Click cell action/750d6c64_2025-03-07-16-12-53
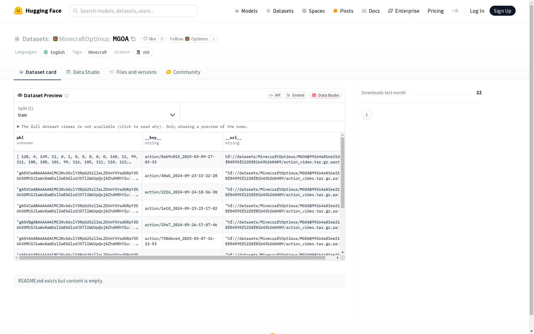The height and width of the screenshot is (334, 534). [x=182, y=241]
